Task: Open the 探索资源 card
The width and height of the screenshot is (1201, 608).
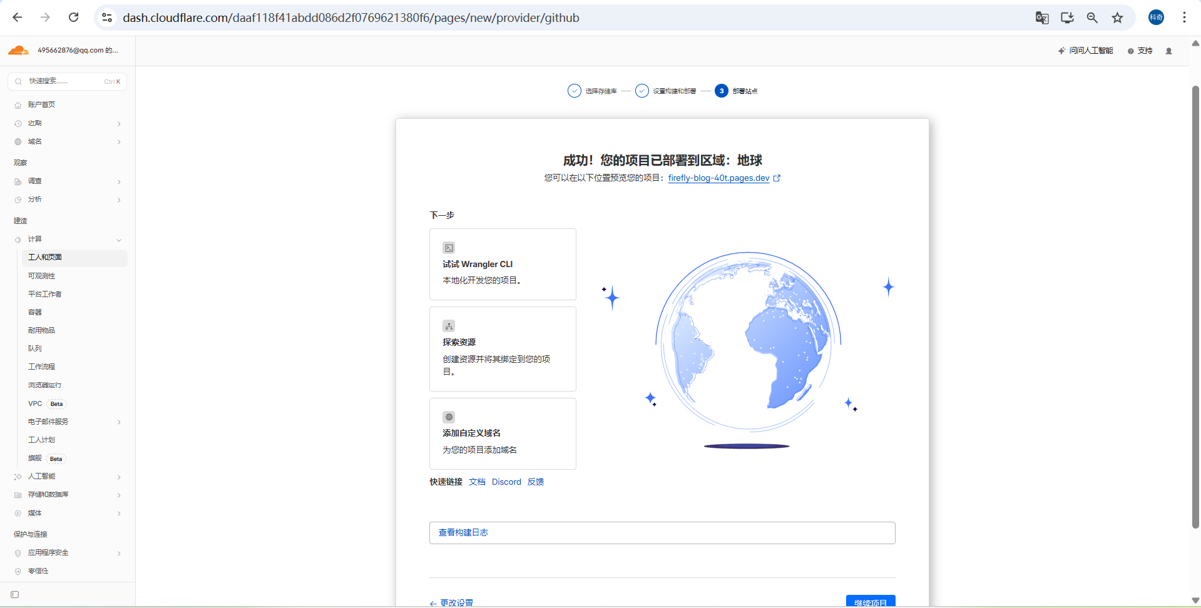Action: click(x=503, y=349)
